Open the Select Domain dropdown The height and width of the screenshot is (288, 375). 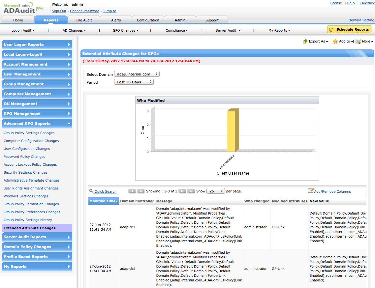point(137,74)
